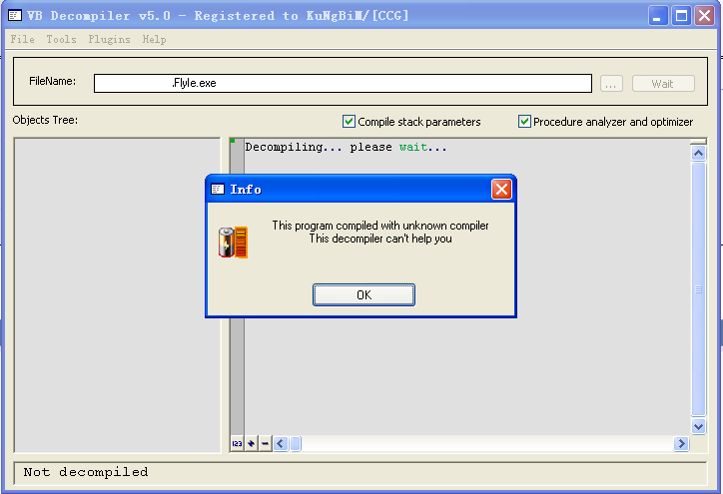Click the green marker in code gutter

tap(233, 141)
